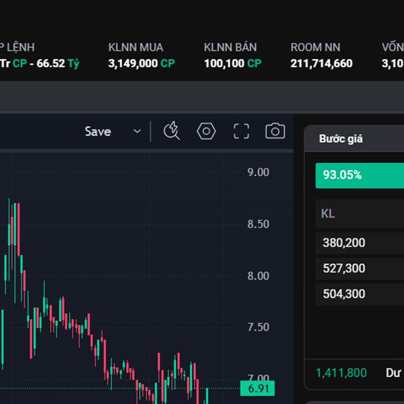Click the green 93.05% ratio bar
This screenshot has width=404, height=404.
click(359, 175)
